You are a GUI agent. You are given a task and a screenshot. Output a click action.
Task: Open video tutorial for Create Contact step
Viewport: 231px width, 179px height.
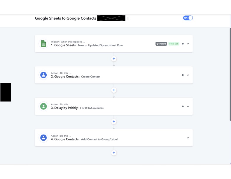click(x=183, y=75)
